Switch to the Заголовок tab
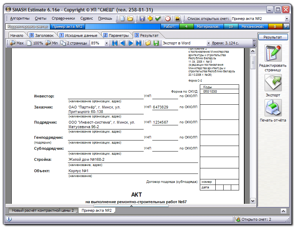 (x=42, y=35)
